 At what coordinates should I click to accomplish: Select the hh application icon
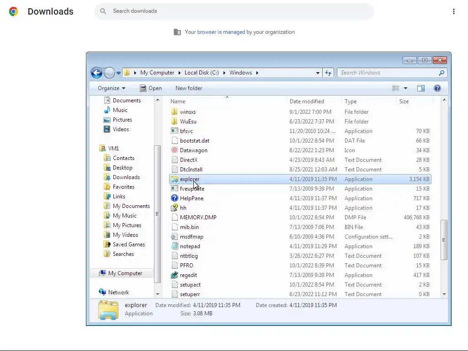175,208
